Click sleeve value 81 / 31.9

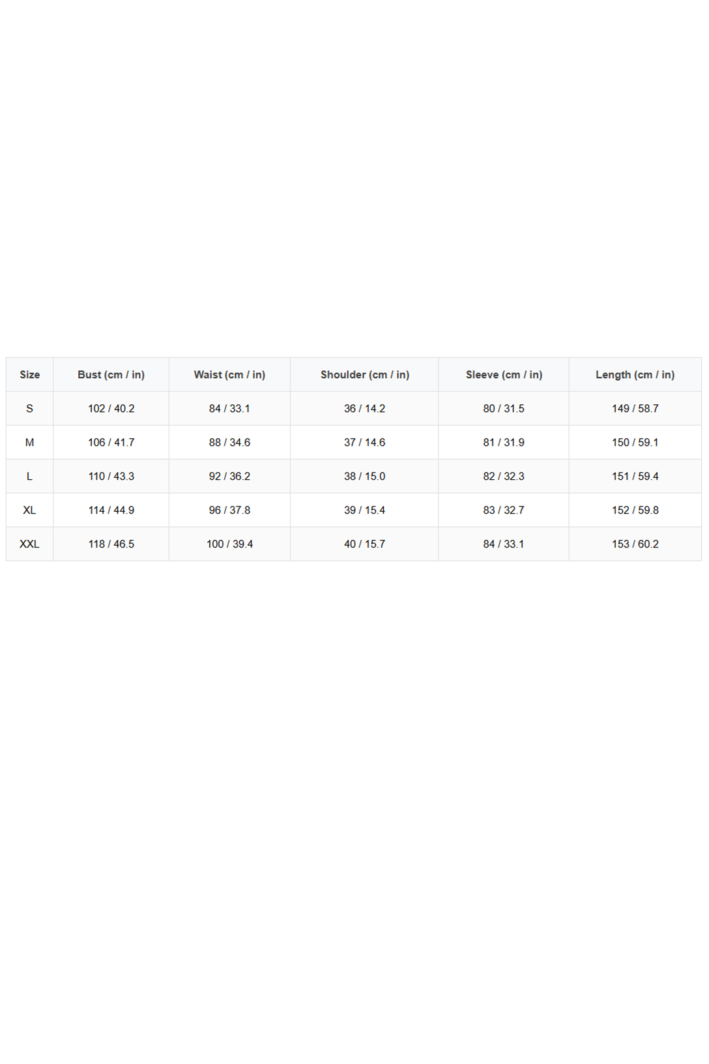coord(504,443)
